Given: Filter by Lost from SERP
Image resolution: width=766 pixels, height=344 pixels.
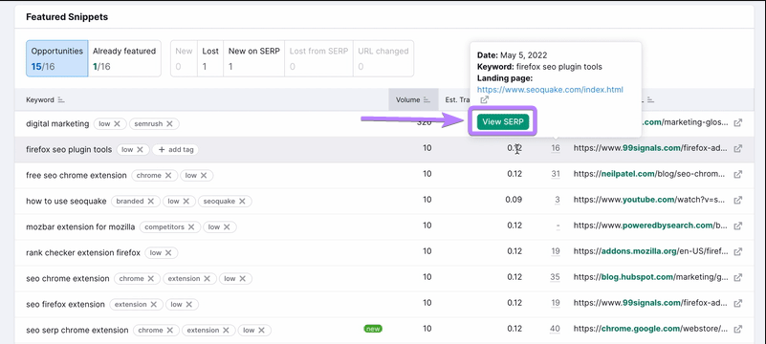Looking at the screenshot, I should [x=318, y=58].
